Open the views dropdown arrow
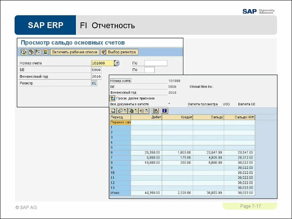Image resolution: width=292 pixels, height=219 pixels. (125, 111)
